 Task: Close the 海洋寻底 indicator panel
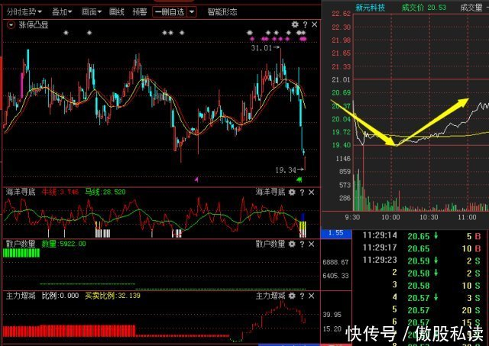click(x=311, y=192)
